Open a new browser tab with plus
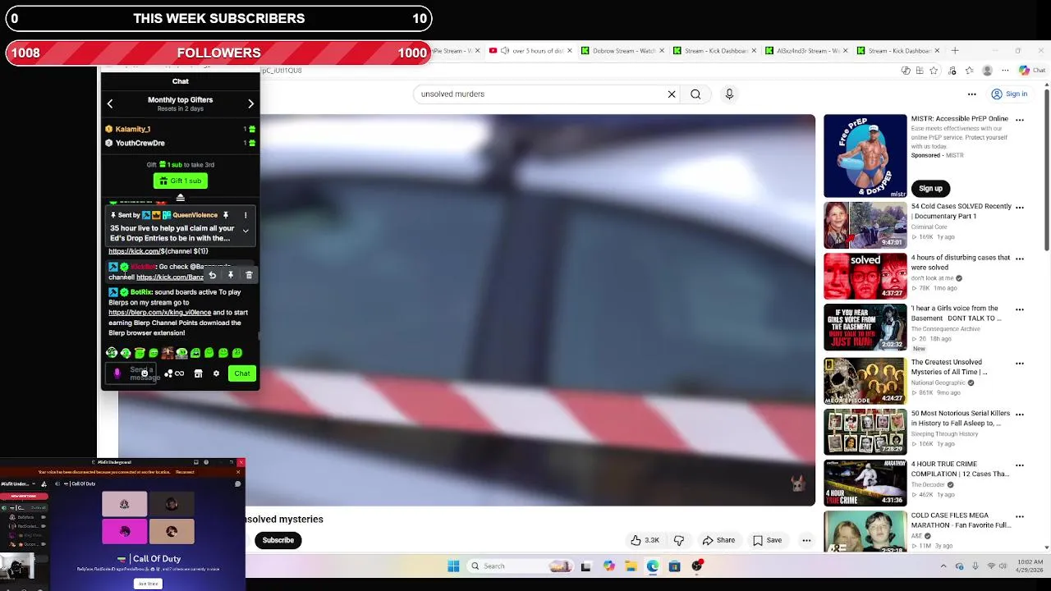 [x=954, y=51]
